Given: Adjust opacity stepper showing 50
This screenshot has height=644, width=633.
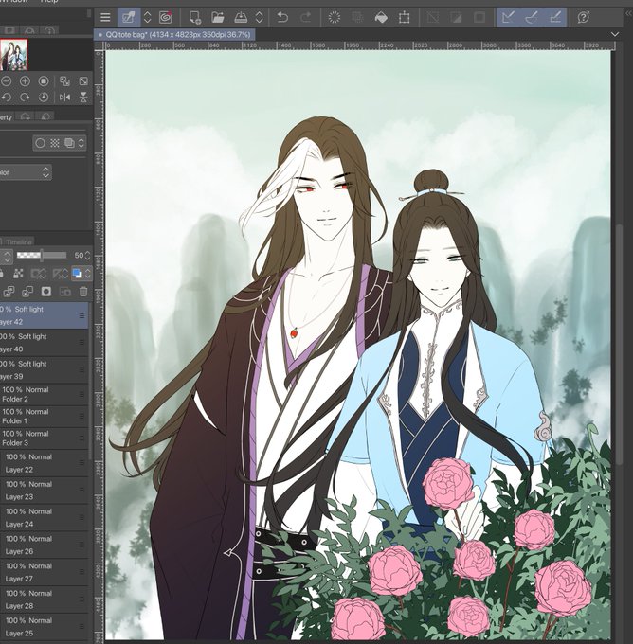Looking at the screenshot, I should click(x=87, y=256).
